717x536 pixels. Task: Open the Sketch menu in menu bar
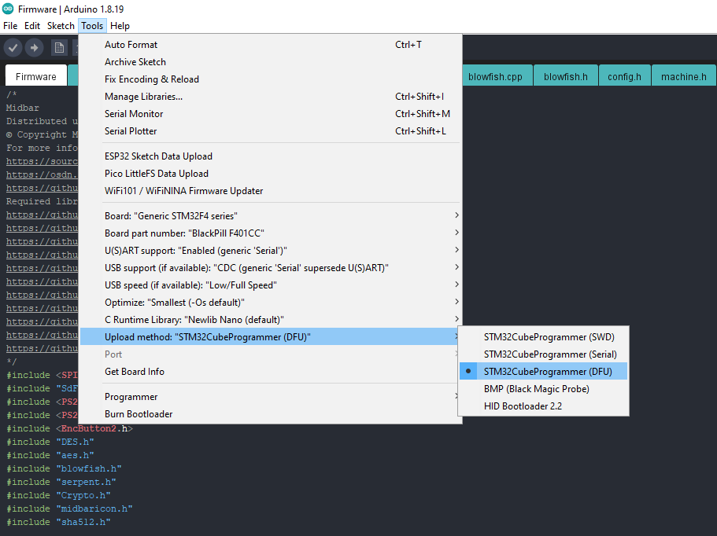click(61, 26)
